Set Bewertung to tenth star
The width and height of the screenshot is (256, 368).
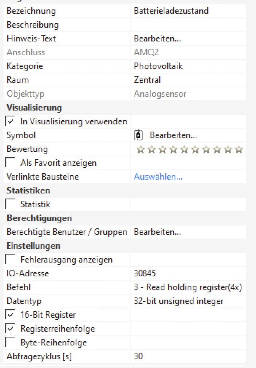click(x=239, y=149)
